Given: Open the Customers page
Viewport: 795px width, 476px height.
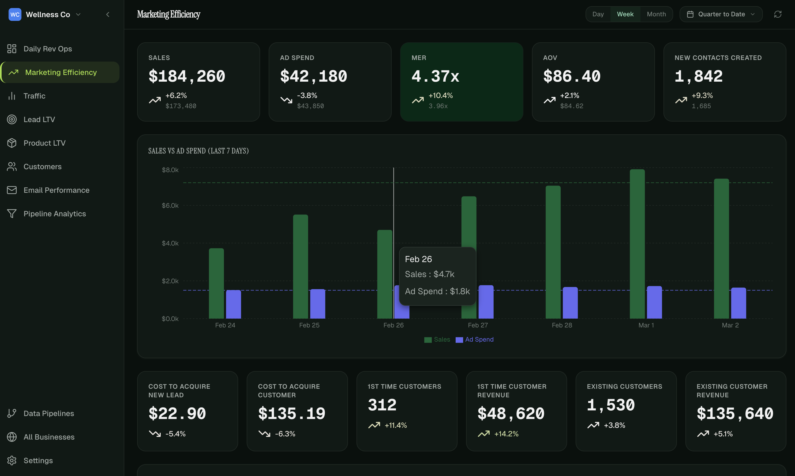Looking at the screenshot, I should (60, 167).
